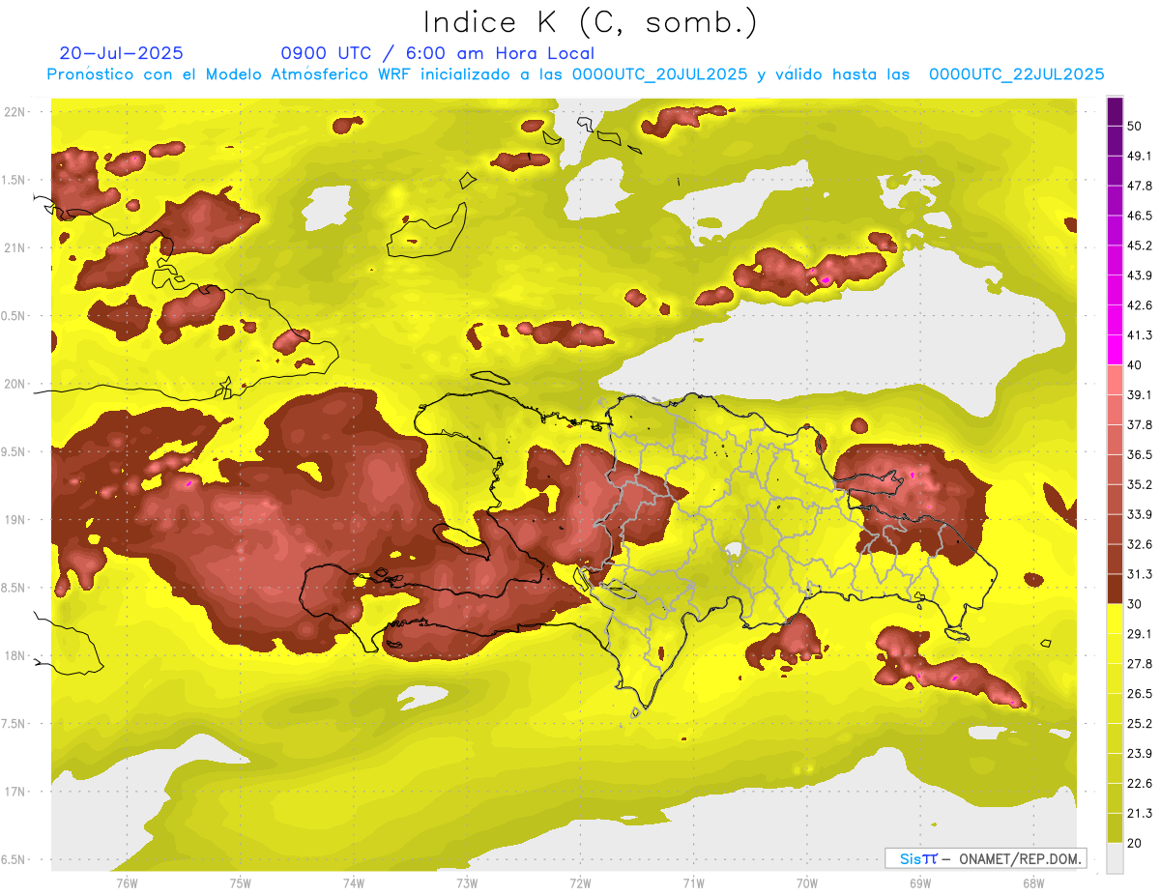Click the "36.5" color scale value
1160x896 pixels.
click(x=1140, y=454)
